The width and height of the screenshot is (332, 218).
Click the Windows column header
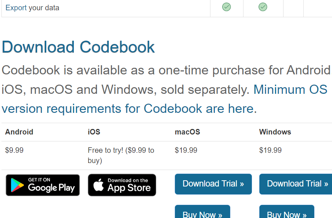coord(275,132)
